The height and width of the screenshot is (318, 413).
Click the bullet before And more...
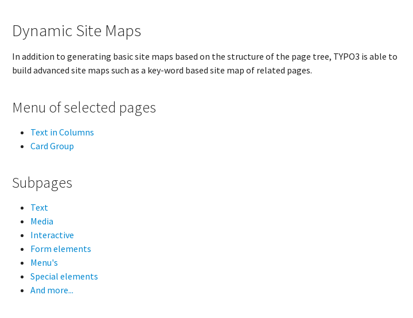point(22,291)
